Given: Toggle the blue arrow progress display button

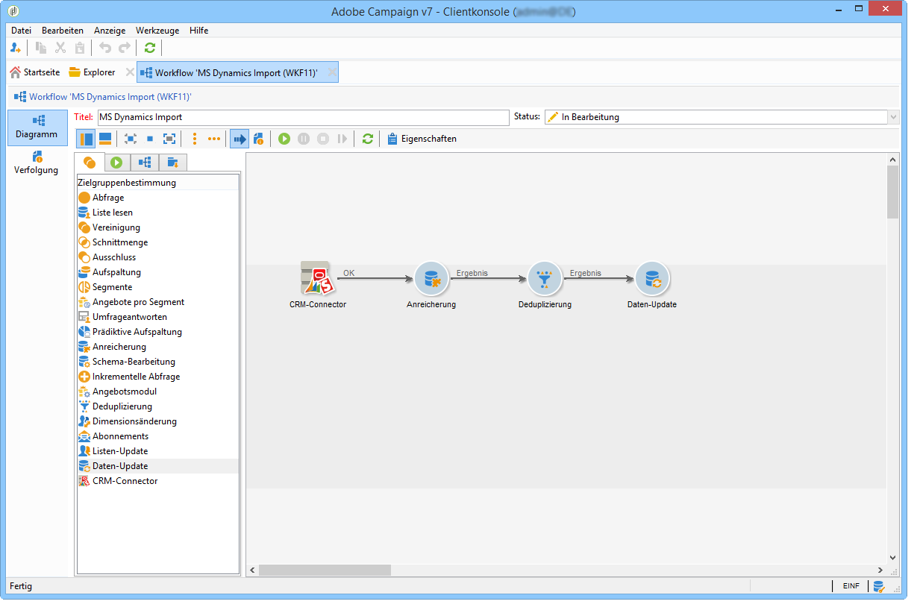Looking at the screenshot, I should 240,139.
